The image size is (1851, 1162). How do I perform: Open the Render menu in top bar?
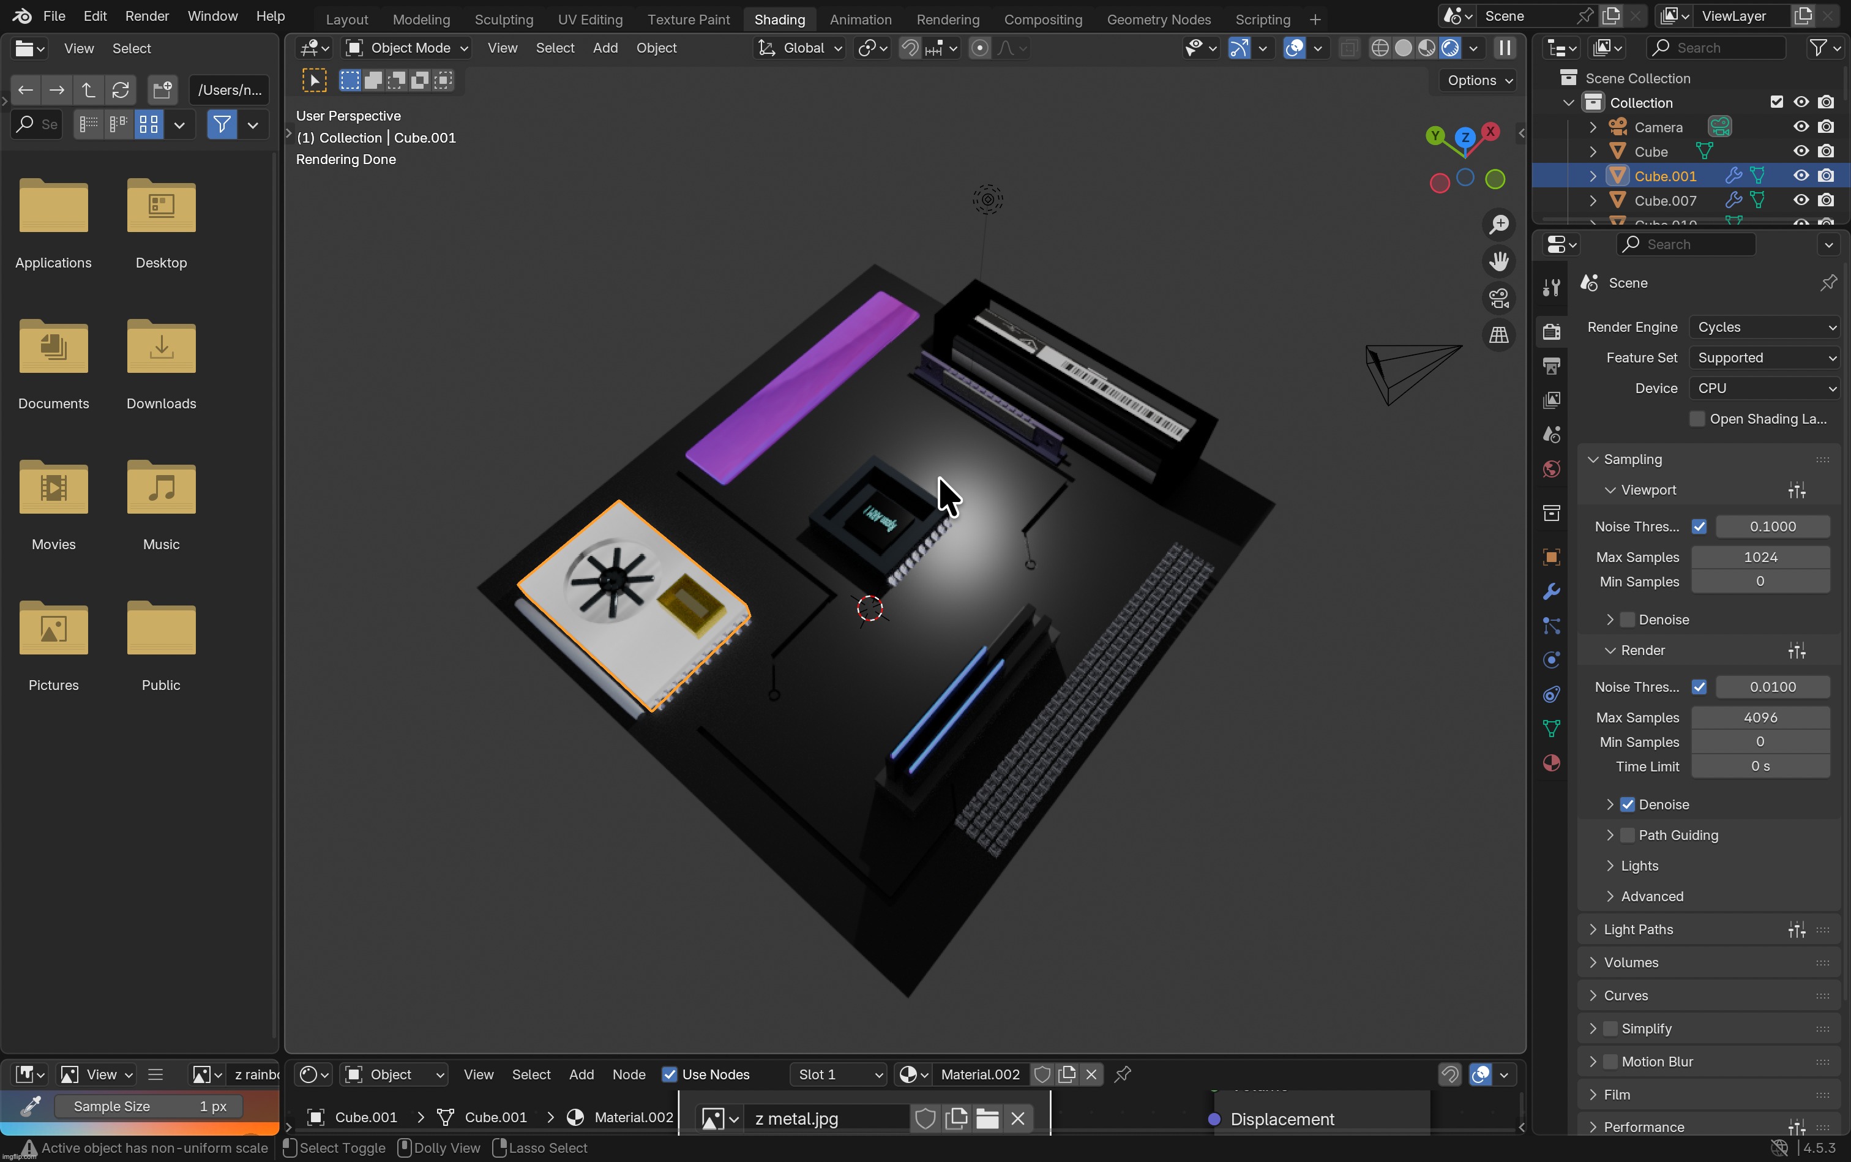147,16
